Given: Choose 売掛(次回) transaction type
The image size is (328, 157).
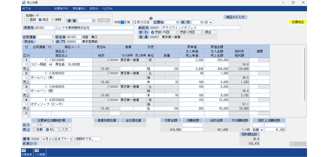Looking at the screenshot, I should (185, 32).
